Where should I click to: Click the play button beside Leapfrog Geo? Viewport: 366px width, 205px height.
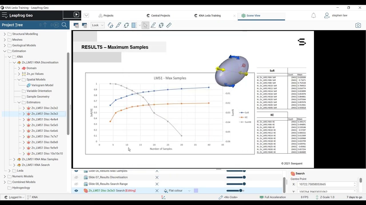tap(76, 15)
